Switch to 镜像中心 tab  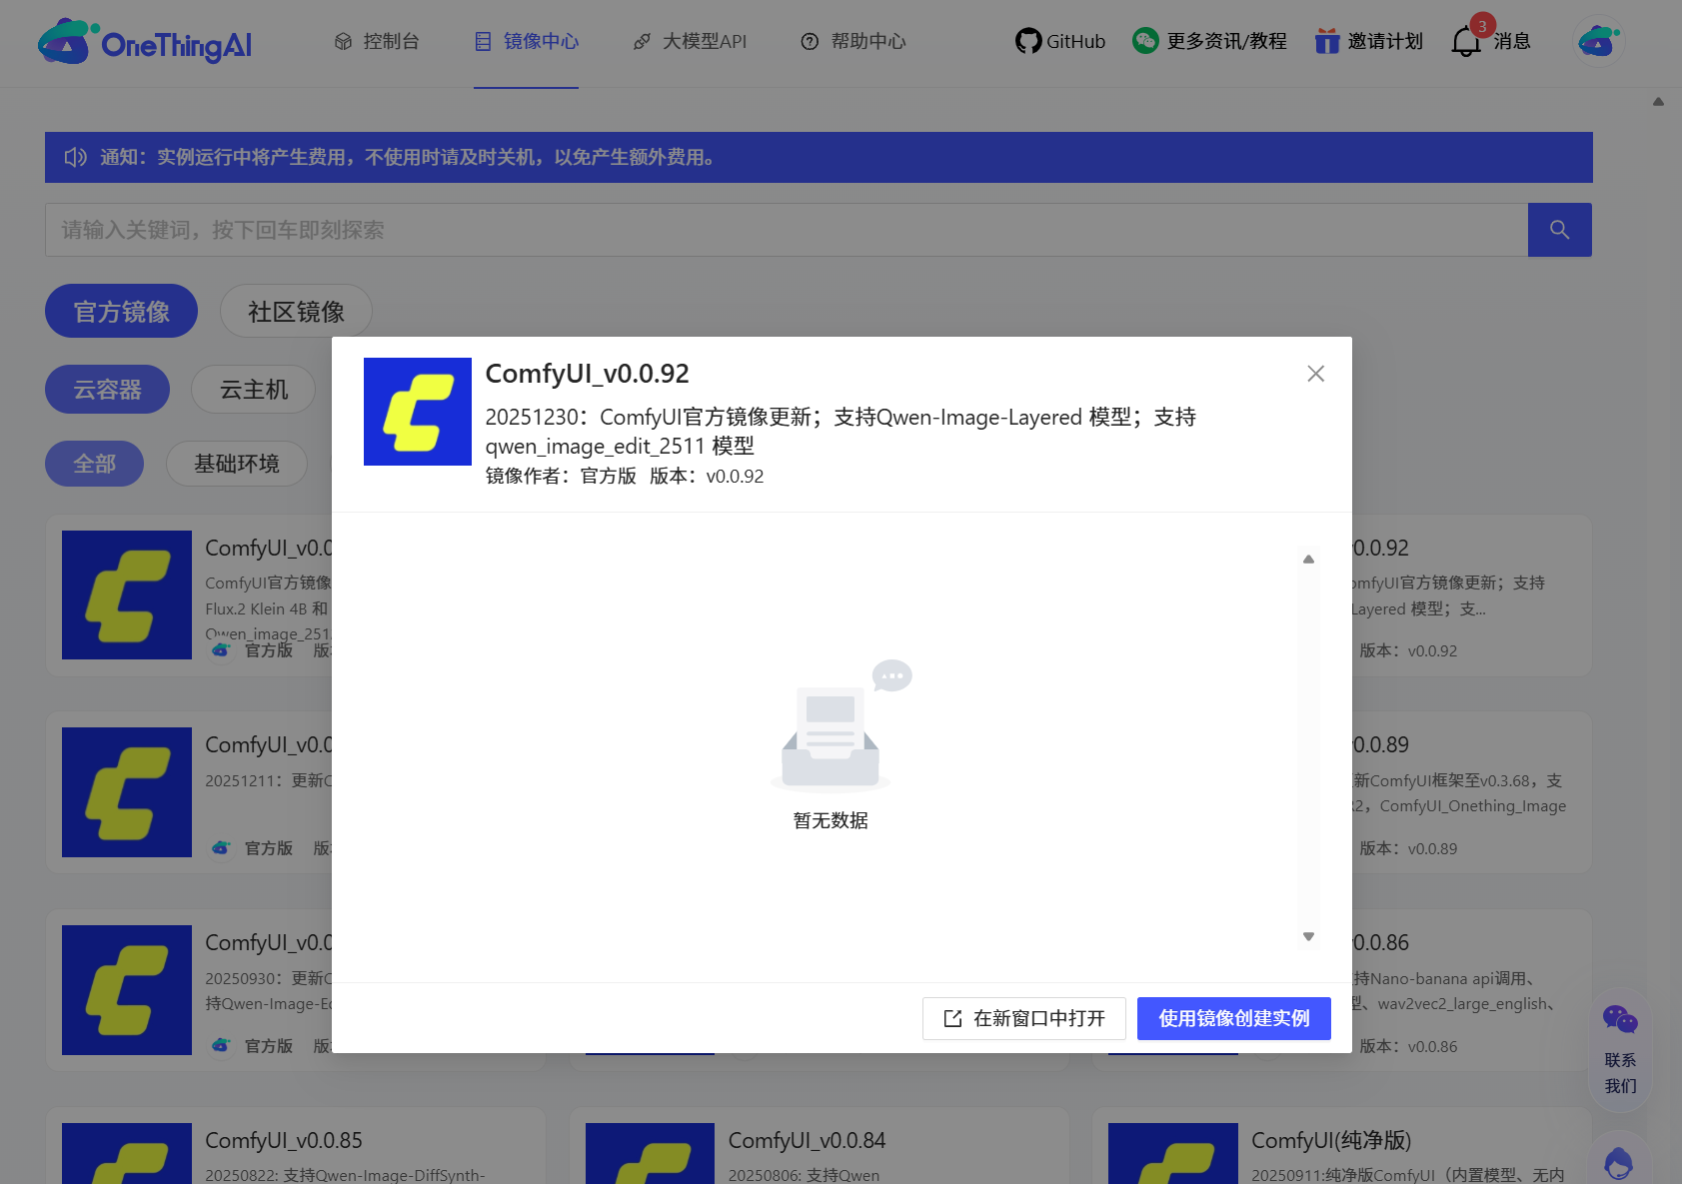coord(526,41)
